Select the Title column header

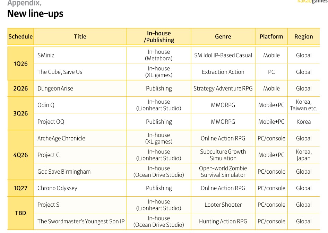80,36
